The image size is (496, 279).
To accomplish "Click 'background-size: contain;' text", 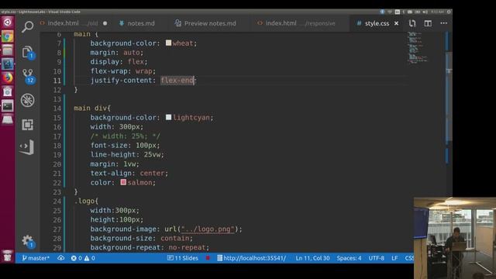I will tap(141, 238).
